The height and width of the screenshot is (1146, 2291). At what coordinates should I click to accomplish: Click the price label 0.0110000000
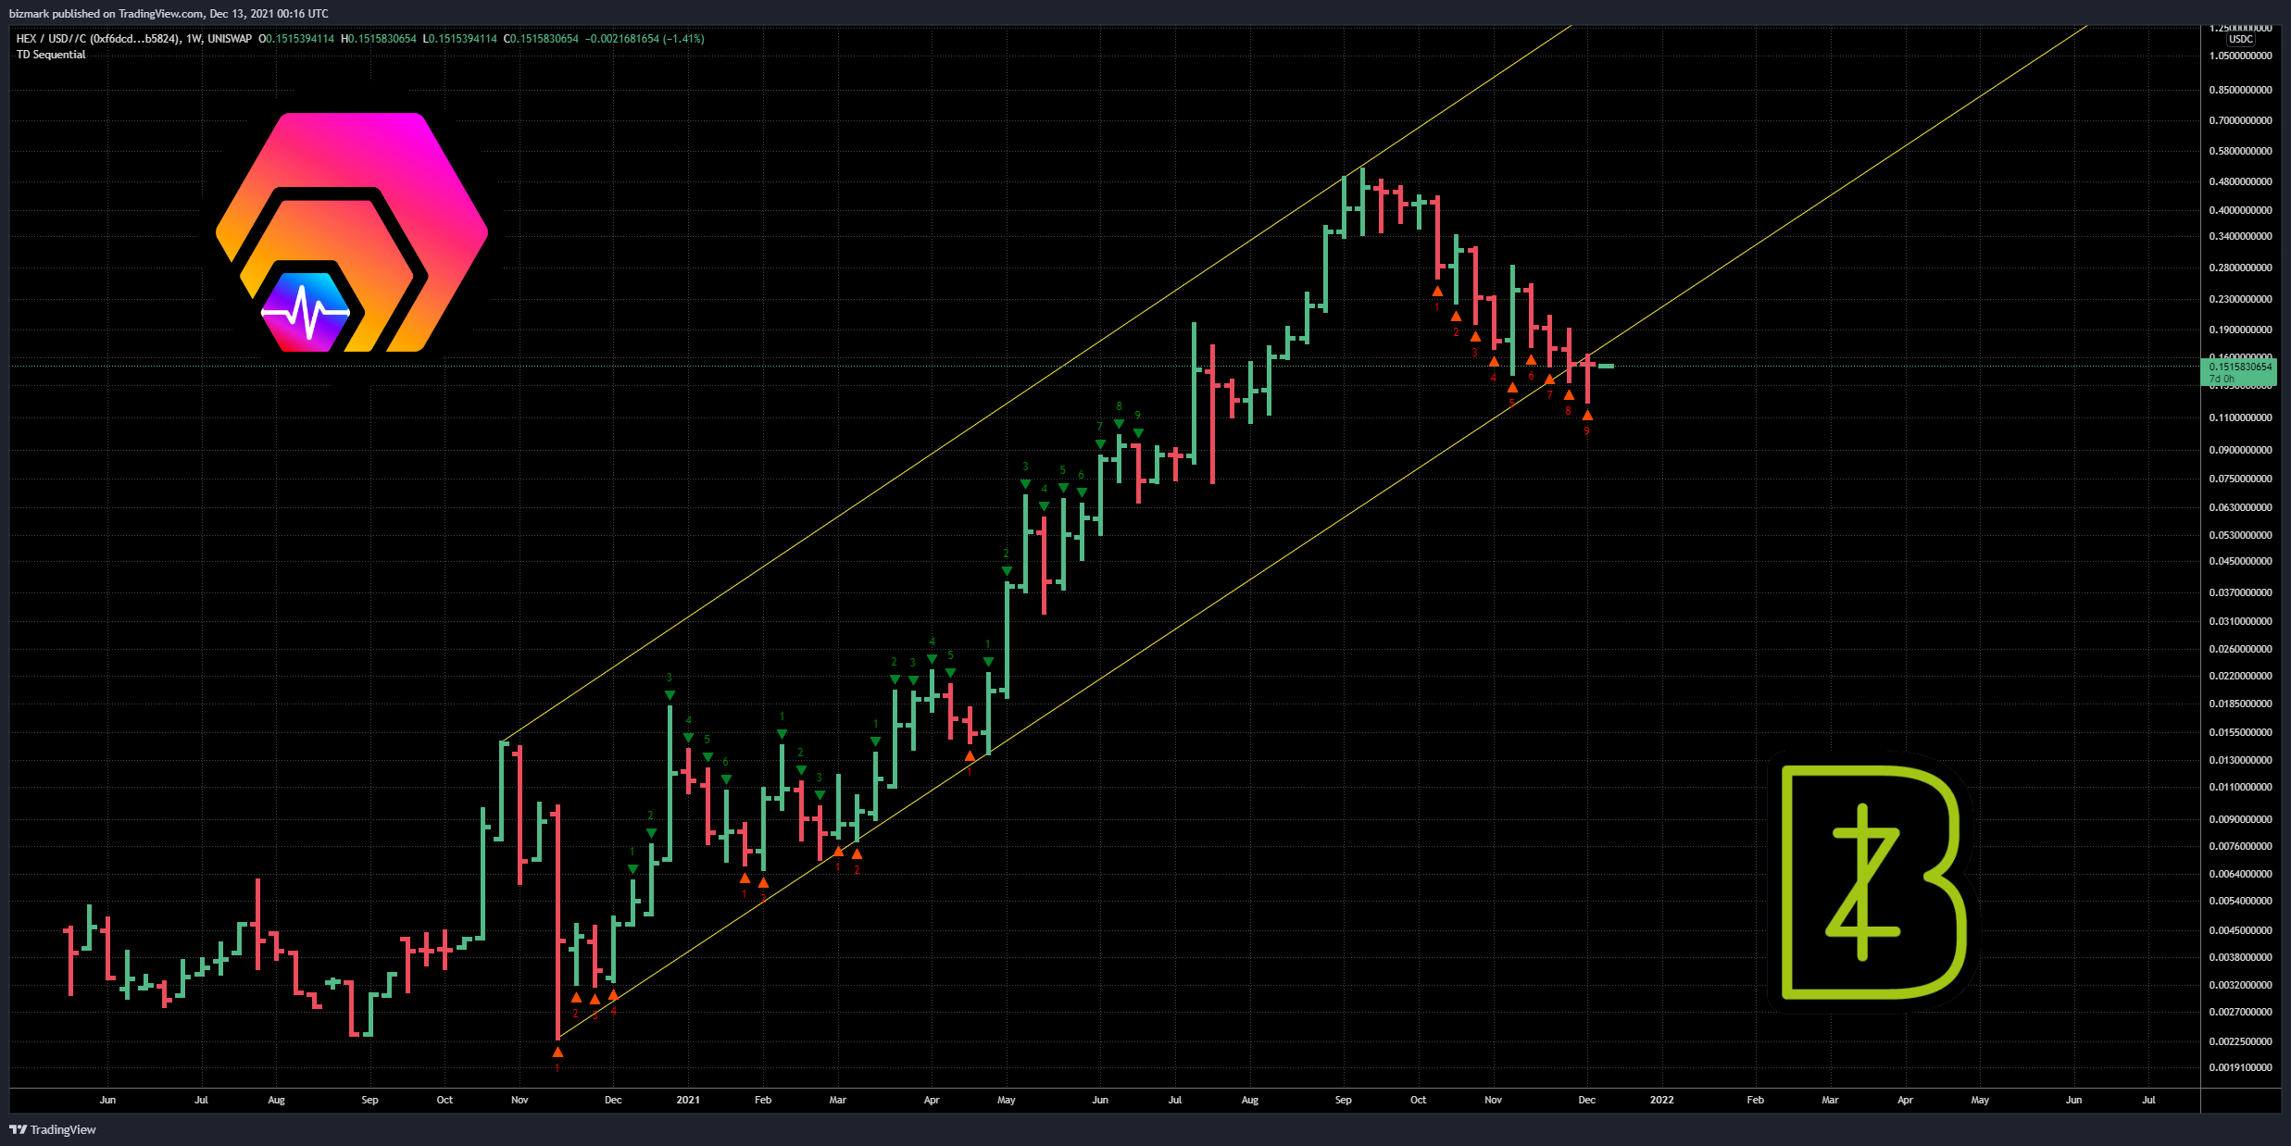point(2240,788)
